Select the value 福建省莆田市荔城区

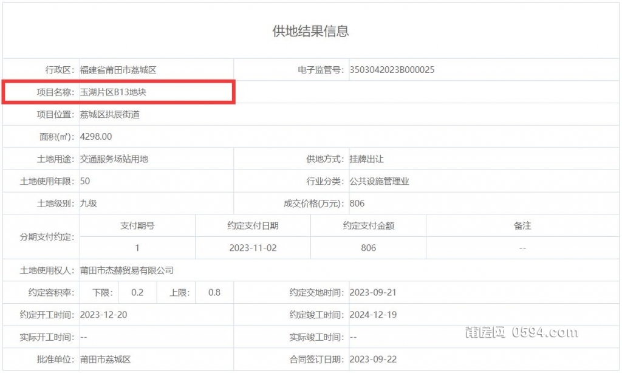118,70
